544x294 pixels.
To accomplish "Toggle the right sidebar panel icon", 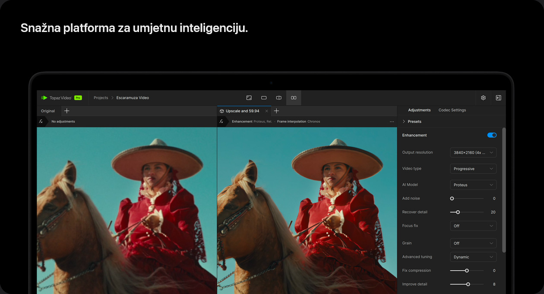I will 498,98.
